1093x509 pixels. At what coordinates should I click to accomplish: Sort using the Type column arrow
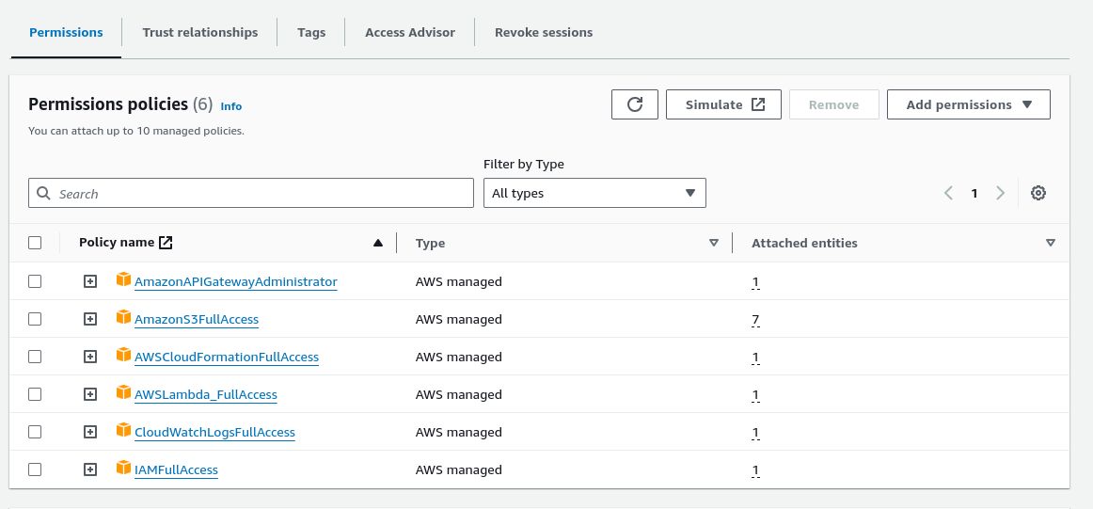pyautogui.click(x=713, y=244)
